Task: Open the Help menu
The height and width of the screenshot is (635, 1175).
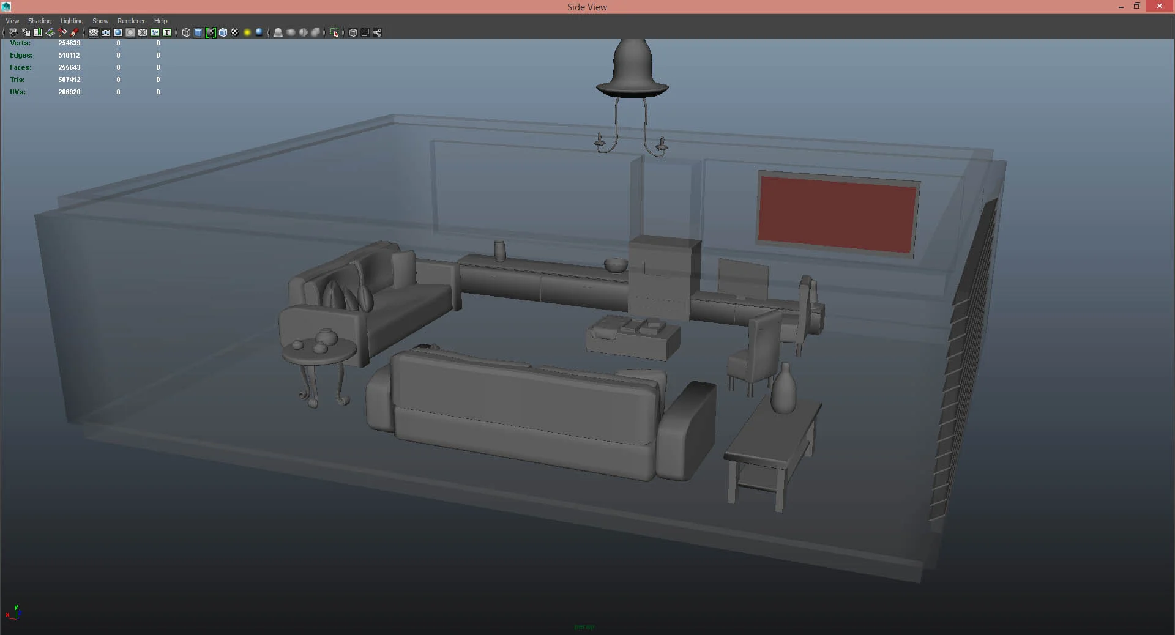Action: tap(160, 21)
